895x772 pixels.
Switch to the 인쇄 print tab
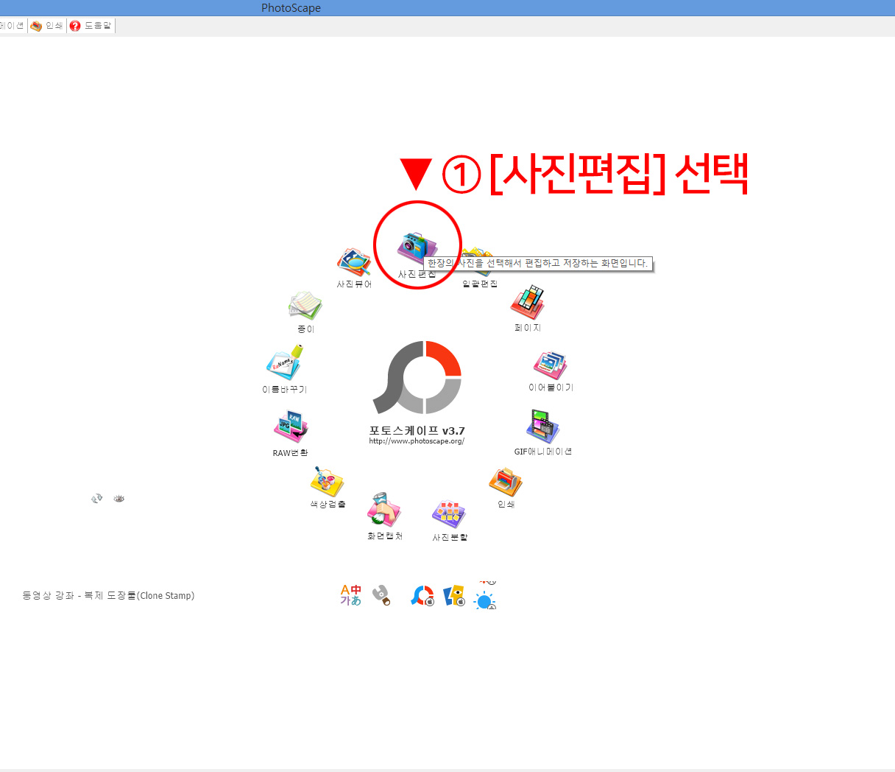47,26
